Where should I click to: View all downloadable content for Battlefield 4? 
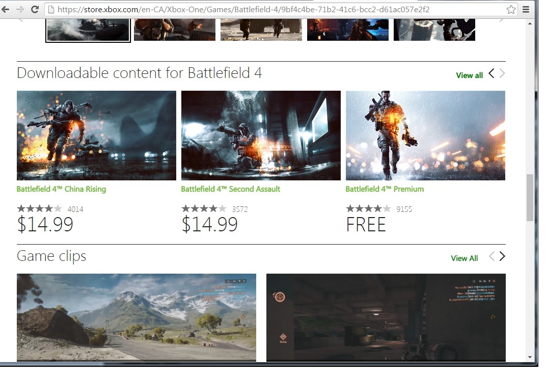pyautogui.click(x=470, y=75)
